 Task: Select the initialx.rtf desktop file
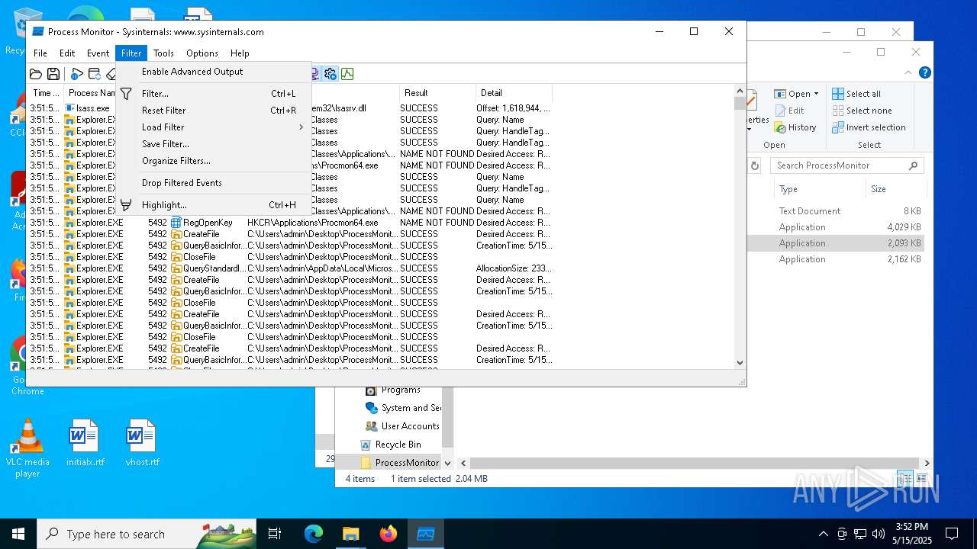point(85,443)
